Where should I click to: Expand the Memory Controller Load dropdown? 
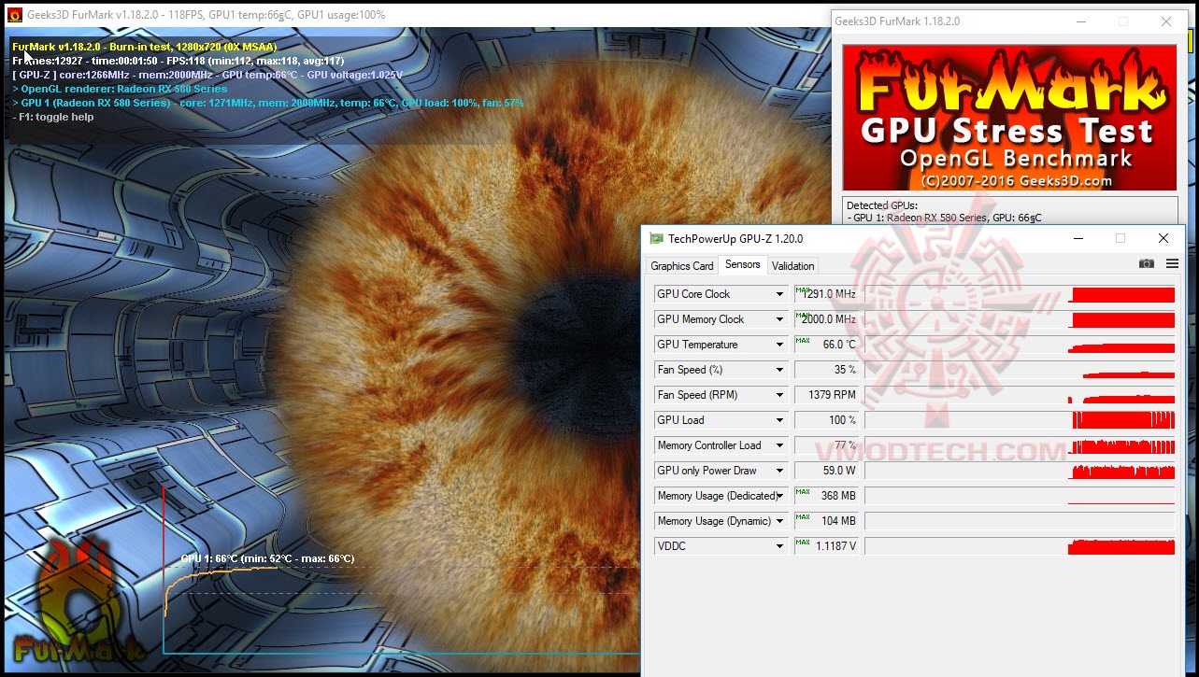pos(779,445)
